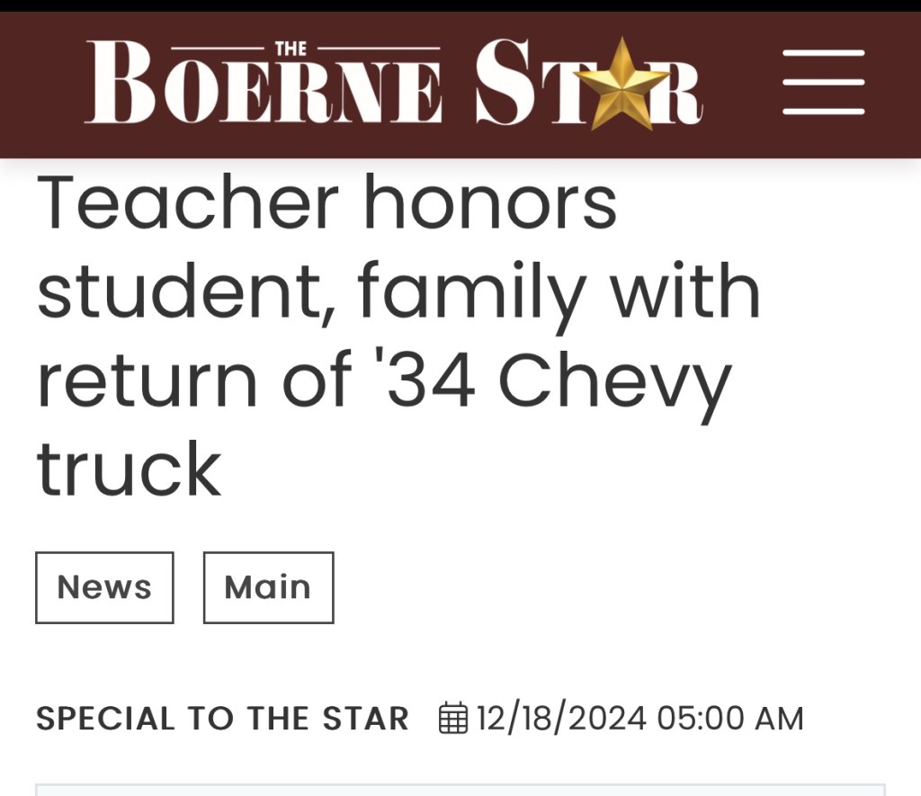This screenshot has height=796, width=921.
Task: Select the SPECIAL TO THE STAR byline
Action: [222, 719]
